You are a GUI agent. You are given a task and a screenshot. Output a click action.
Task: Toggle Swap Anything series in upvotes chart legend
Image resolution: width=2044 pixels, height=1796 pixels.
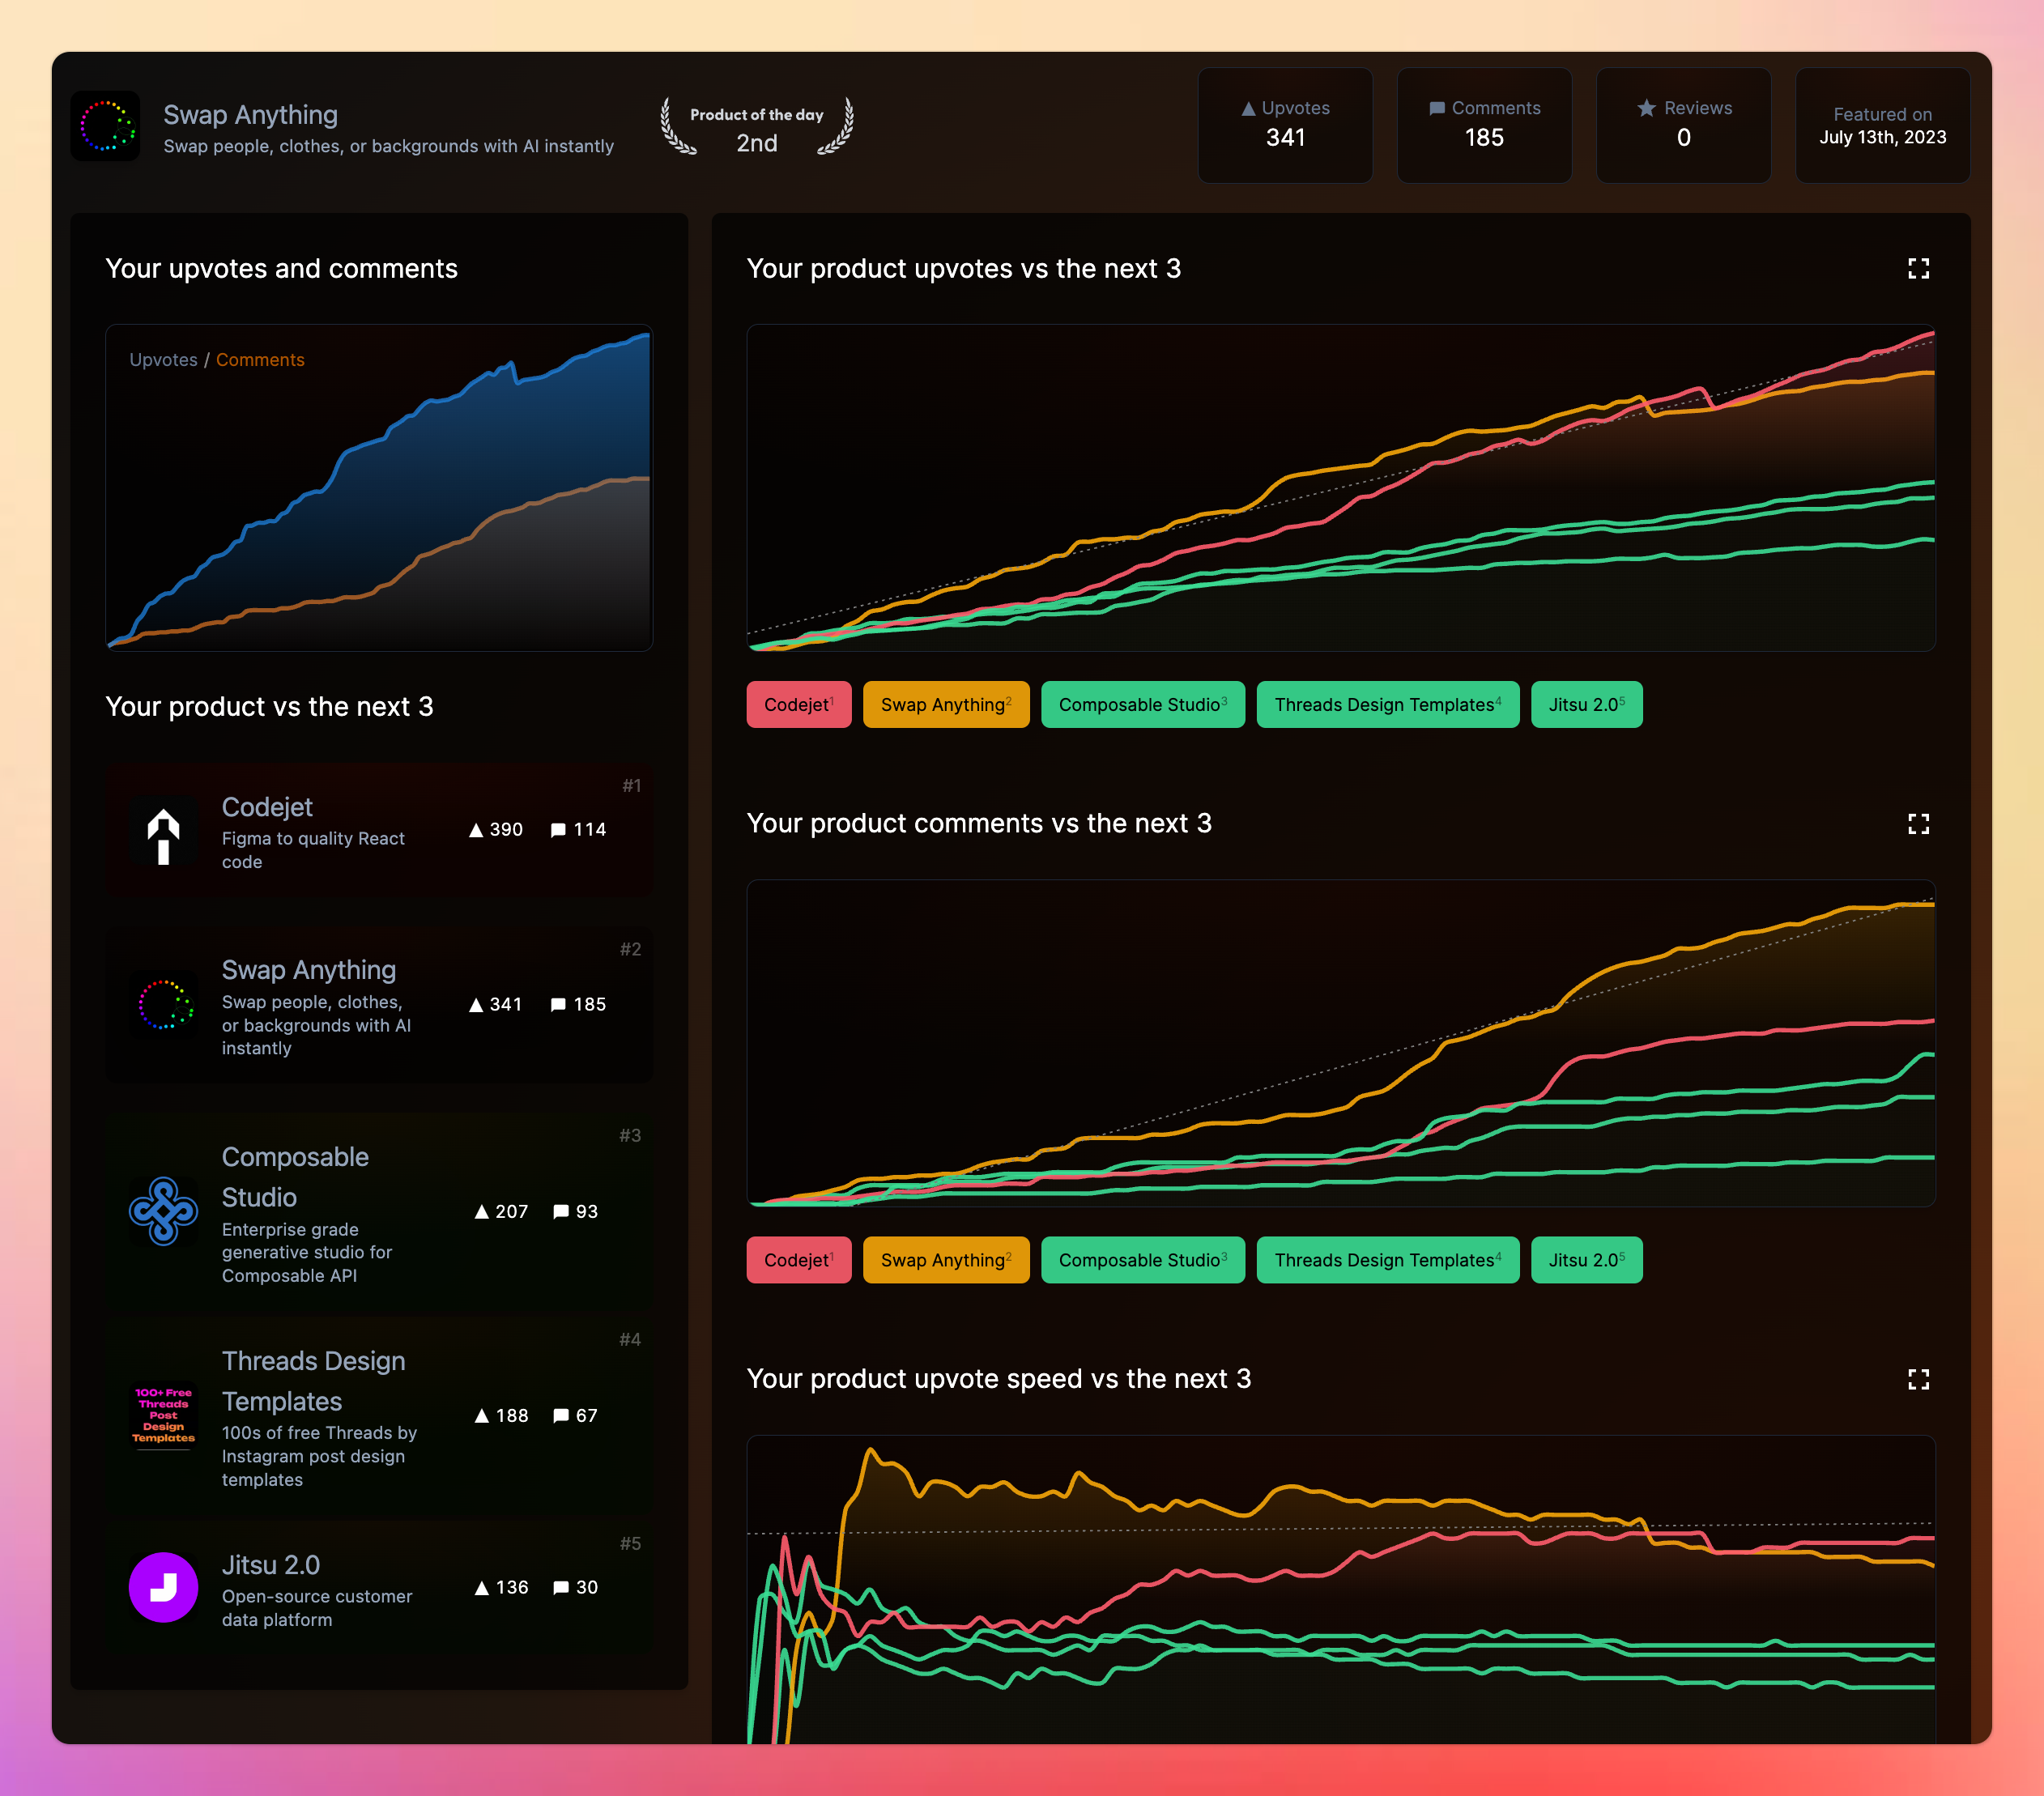coord(946,705)
